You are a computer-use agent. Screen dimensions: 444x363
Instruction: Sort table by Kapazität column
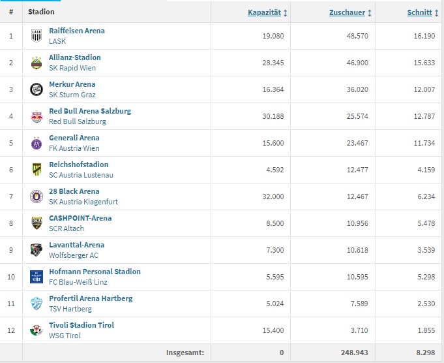[x=264, y=12]
